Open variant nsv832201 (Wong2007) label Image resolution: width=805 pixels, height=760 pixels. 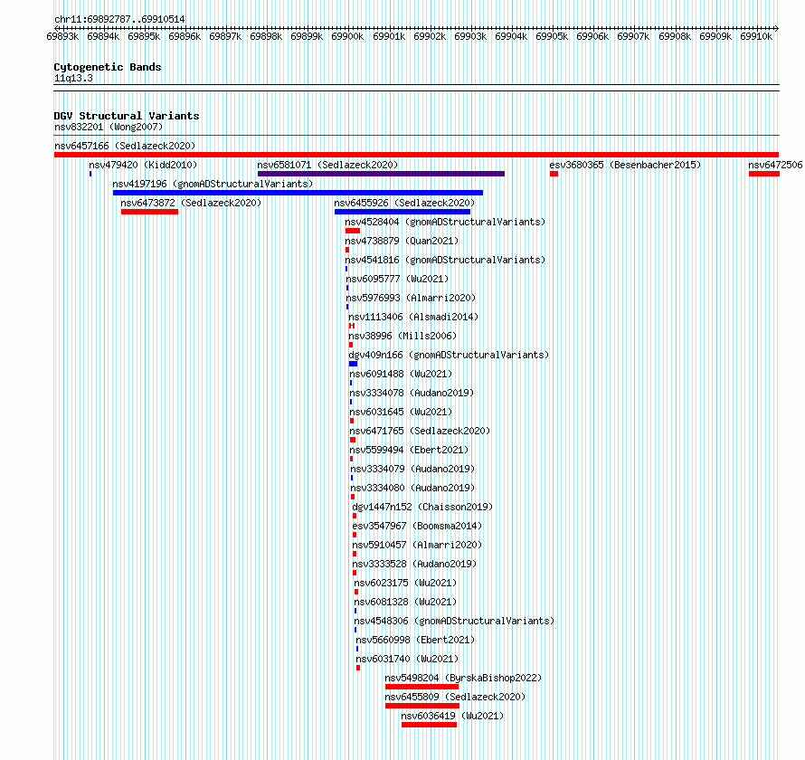[109, 127]
